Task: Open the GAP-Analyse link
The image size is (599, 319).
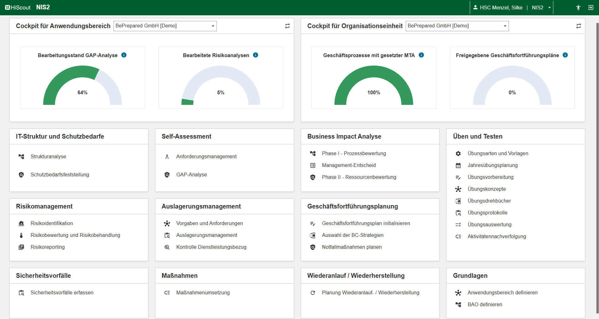Action: pos(191,174)
